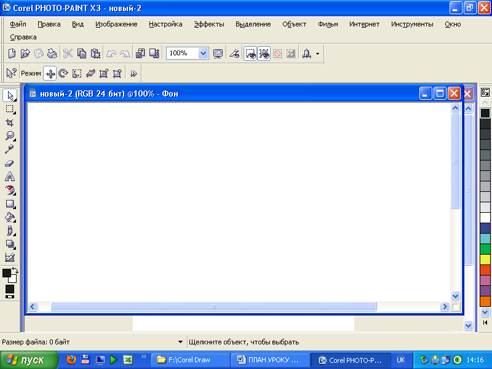
Task: Pick the green palette swatch
Action: [x=485, y=249]
